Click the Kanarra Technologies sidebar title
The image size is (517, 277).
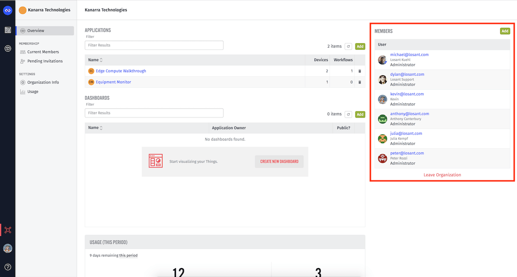coord(49,10)
